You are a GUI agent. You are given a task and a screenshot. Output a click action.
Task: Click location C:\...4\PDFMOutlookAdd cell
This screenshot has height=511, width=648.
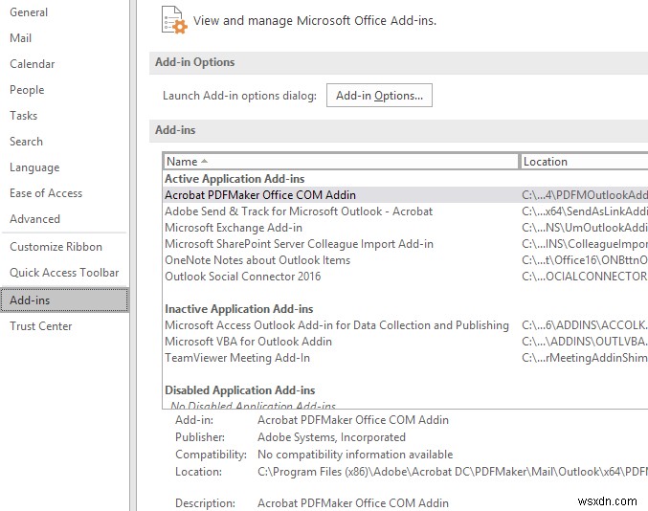[x=585, y=195]
